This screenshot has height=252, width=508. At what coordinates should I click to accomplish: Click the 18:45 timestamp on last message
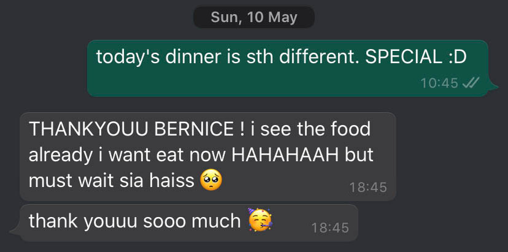pyautogui.click(x=330, y=228)
